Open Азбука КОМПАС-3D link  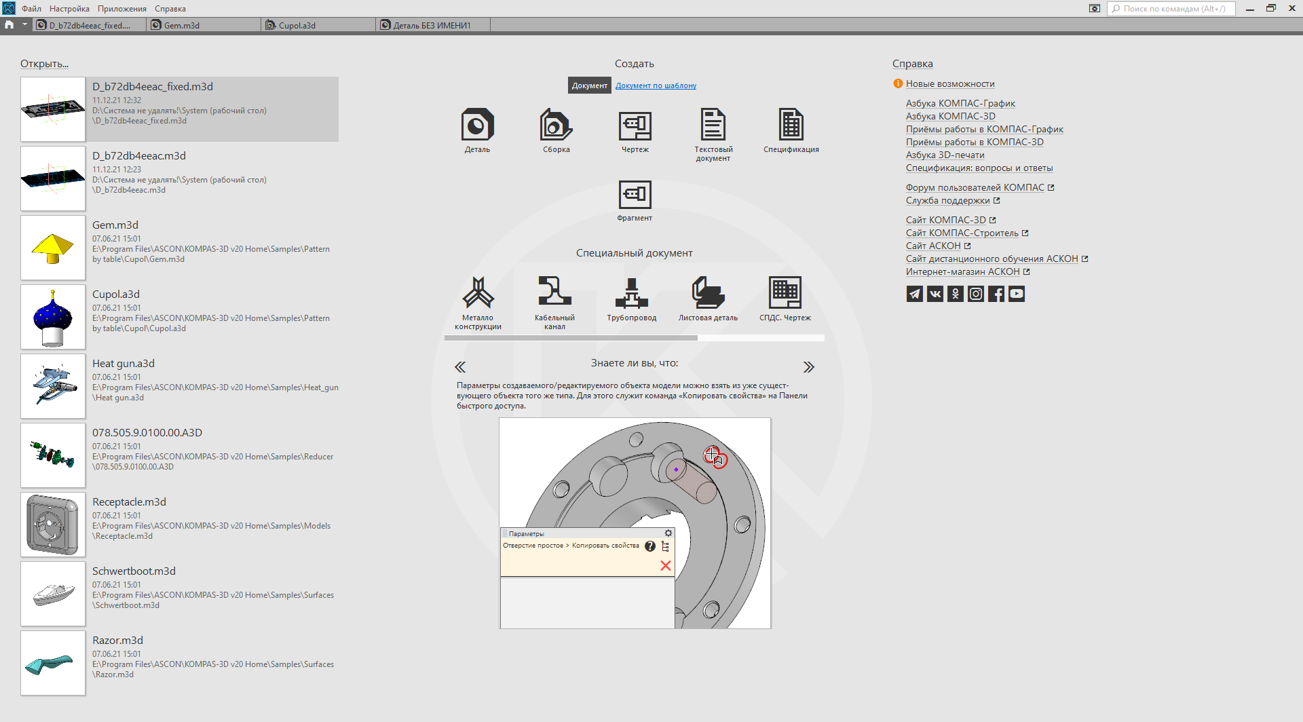pos(950,116)
